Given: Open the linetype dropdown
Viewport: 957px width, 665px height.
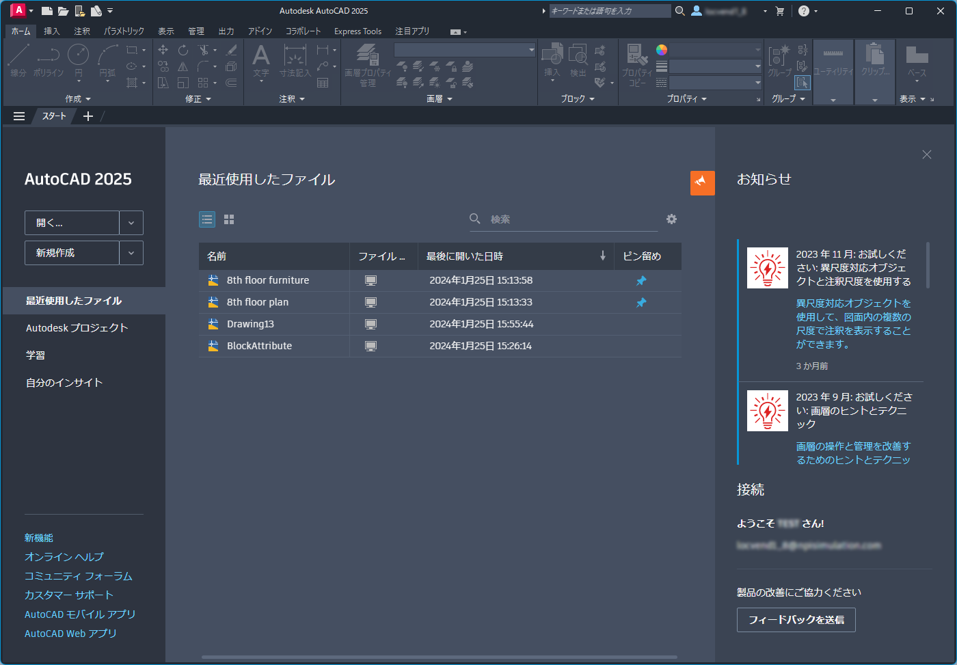Looking at the screenshot, I should (716, 83).
